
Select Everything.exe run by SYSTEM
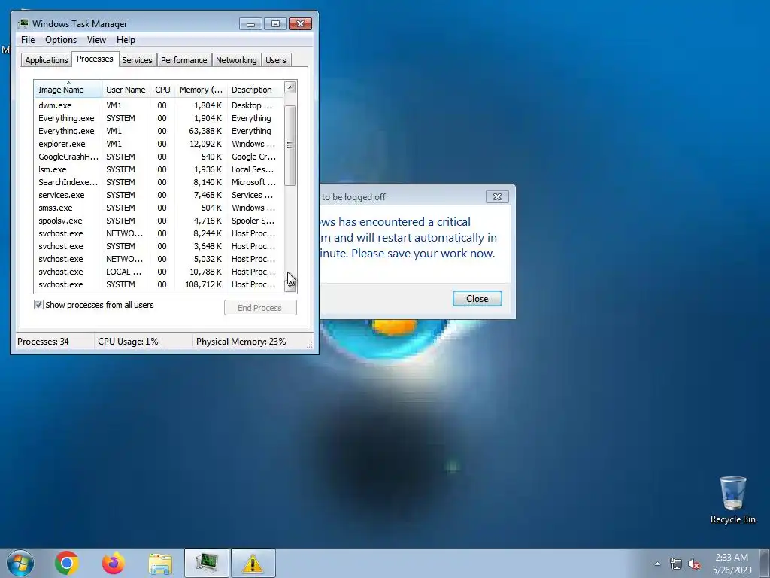[159, 118]
